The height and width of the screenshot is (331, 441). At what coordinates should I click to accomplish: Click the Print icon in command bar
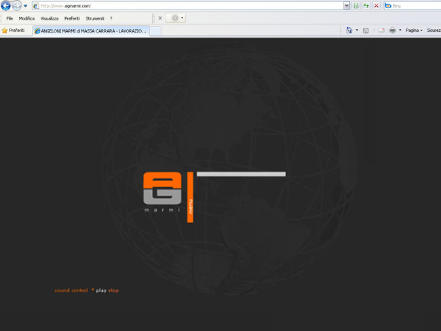(x=392, y=31)
